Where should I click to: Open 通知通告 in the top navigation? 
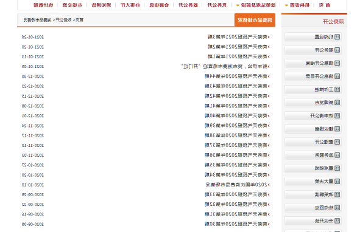click(x=101, y=5)
